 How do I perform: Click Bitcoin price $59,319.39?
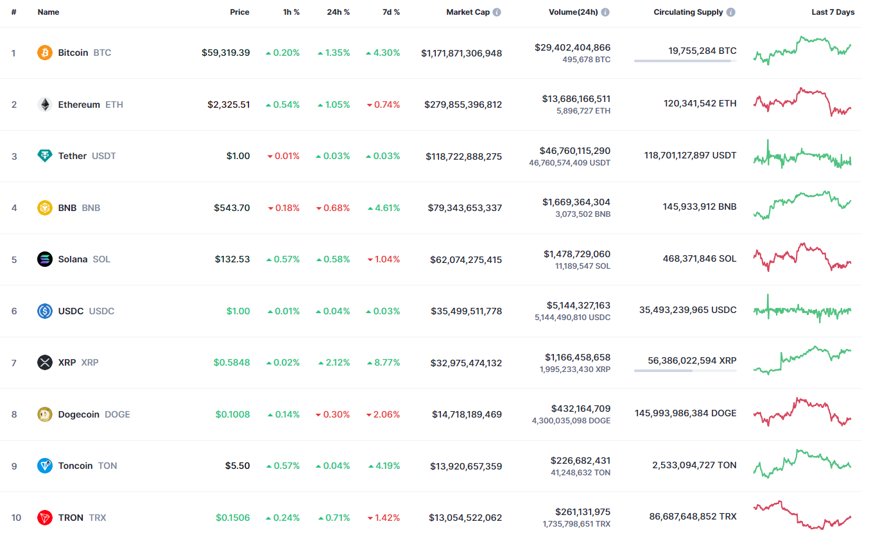tap(226, 53)
